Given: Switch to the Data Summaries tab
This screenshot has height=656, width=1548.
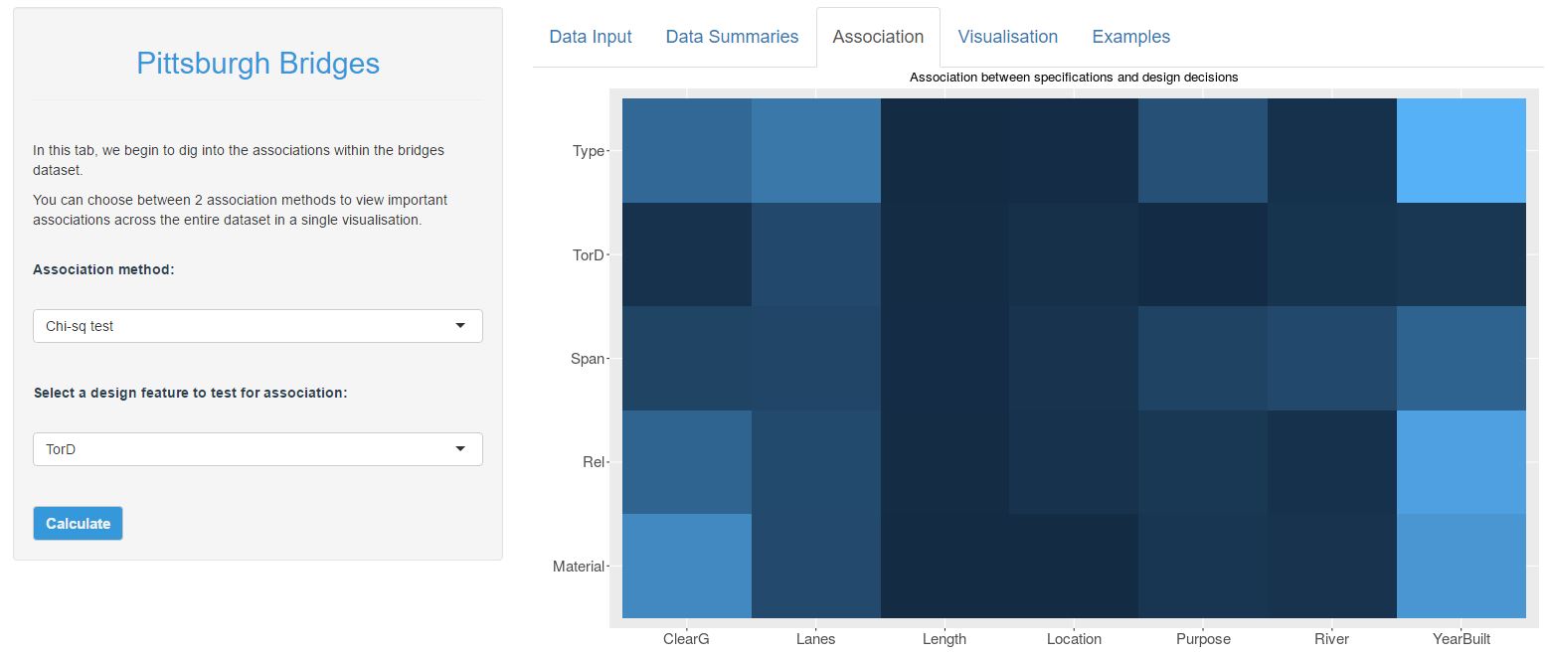Looking at the screenshot, I should point(732,37).
